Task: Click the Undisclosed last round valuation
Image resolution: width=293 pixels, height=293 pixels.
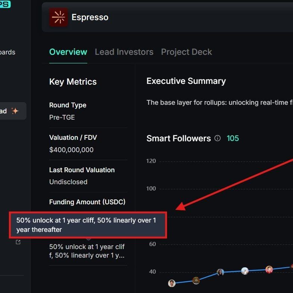Action: (x=68, y=182)
